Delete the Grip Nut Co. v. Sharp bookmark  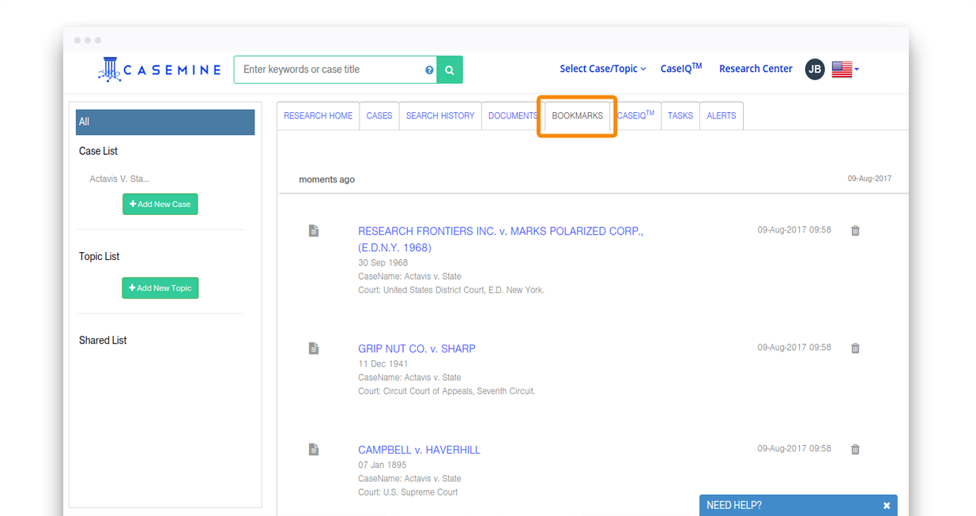(x=855, y=348)
